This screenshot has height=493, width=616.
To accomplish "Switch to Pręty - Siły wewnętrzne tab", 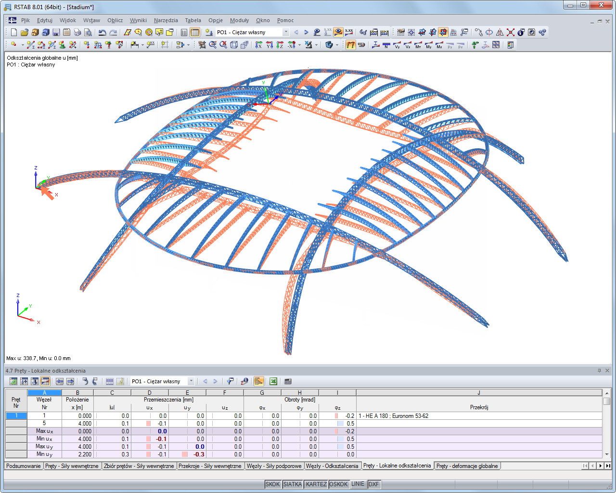I will pyautogui.click(x=72, y=466).
